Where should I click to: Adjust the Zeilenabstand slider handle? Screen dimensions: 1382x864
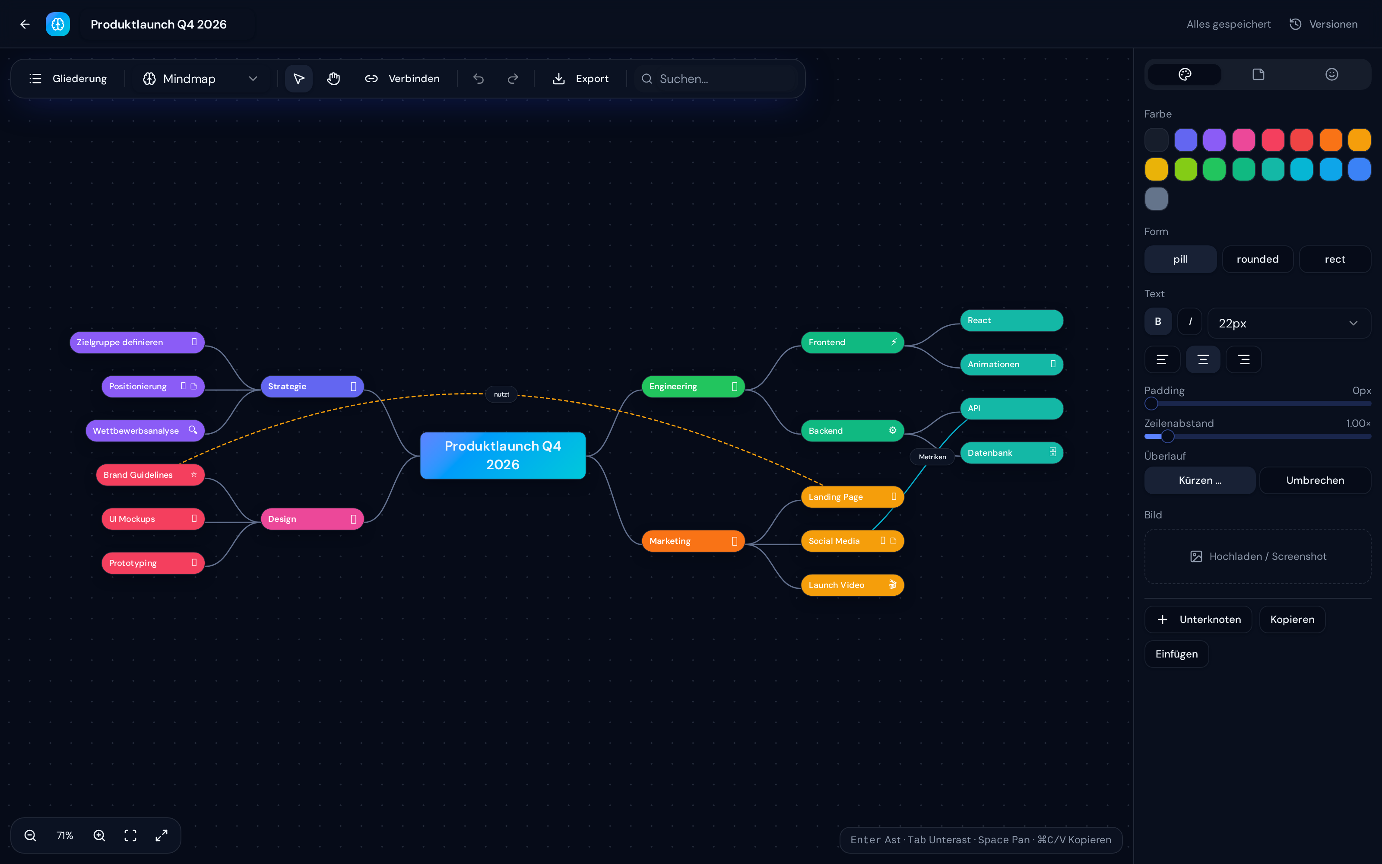pyautogui.click(x=1168, y=437)
